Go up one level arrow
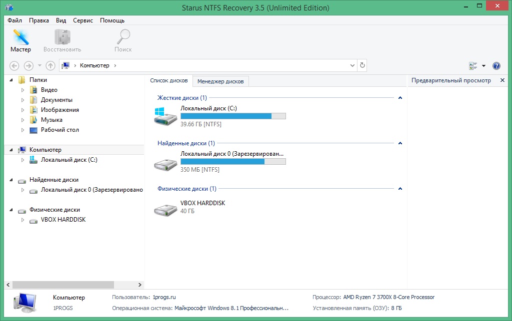The height and width of the screenshot is (321, 512). click(50, 65)
